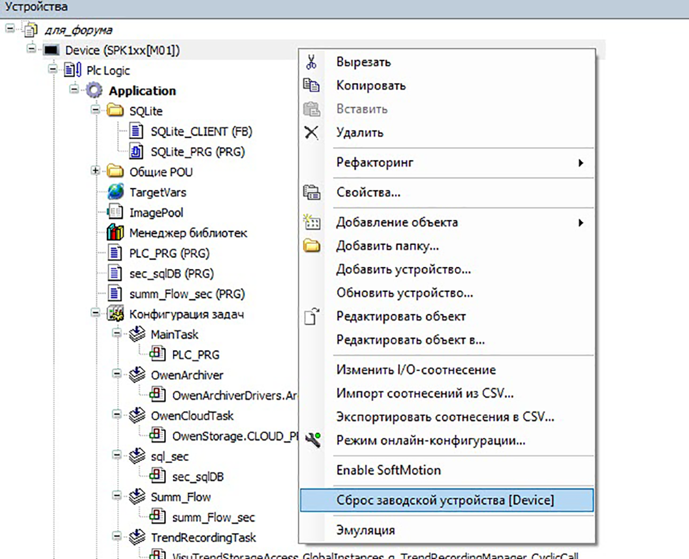
Task: Collapse the SQLite folder in tree
Action: point(95,110)
